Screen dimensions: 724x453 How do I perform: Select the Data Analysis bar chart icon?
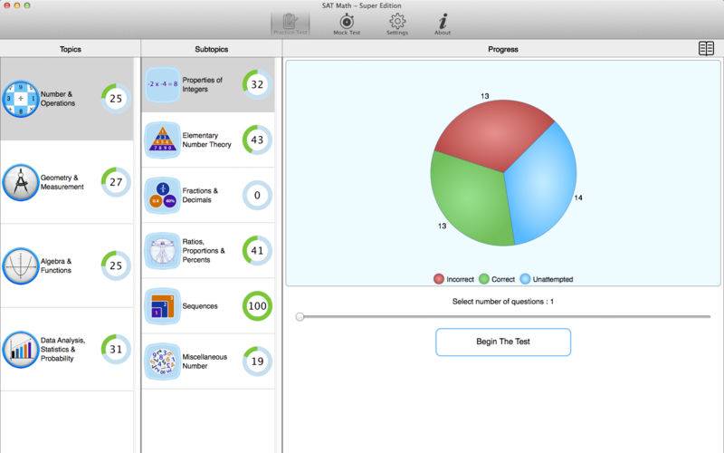tap(20, 350)
